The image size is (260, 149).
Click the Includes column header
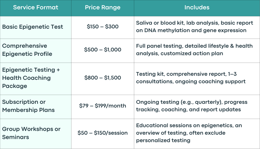point(197,7)
